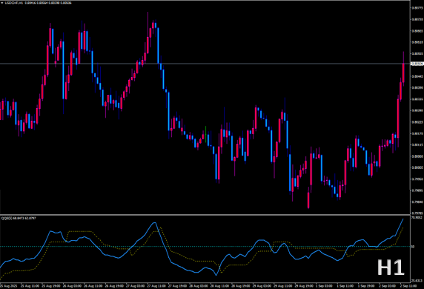This screenshot has width=424, height=289.
Task: Click the triangle arrow beside the USDCHF title
Action: click(2, 3)
